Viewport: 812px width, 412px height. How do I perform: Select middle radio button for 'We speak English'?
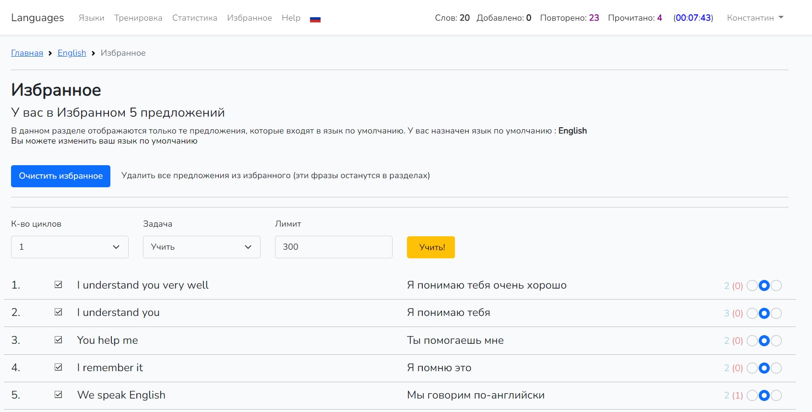pos(764,396)
